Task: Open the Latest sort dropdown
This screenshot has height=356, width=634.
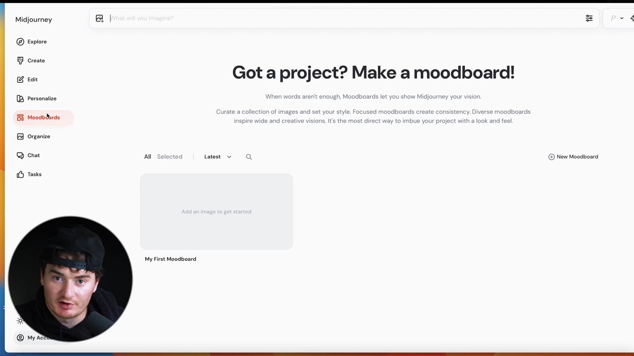Action: pos(217,157)
